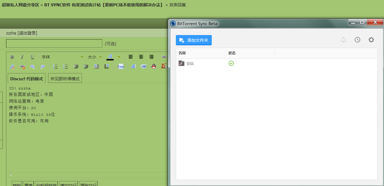The height and width of the screenshot is (186, 384).
Task: Insert RealMedia with the rm icon
Action: (143, 67)
